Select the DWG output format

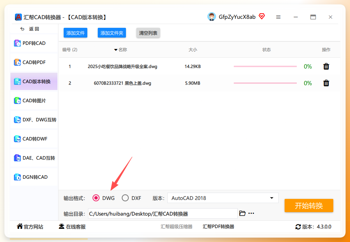[96, 198]
